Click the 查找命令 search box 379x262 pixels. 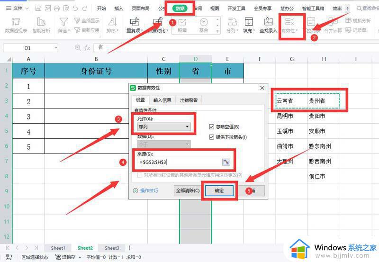368,9
